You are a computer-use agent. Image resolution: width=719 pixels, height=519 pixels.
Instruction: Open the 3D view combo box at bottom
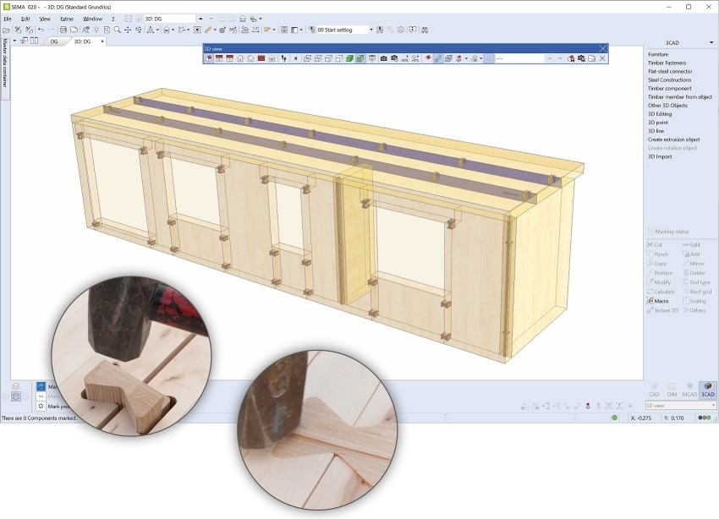tap(680, 406)
